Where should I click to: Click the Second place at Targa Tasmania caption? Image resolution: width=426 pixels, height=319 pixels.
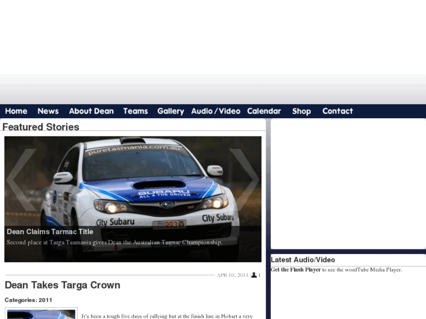coord(115,242)
